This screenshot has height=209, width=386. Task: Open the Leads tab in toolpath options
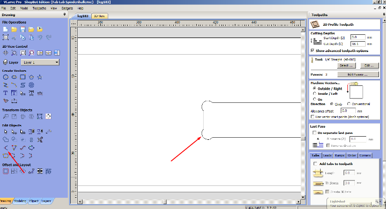tap(327, 155)
